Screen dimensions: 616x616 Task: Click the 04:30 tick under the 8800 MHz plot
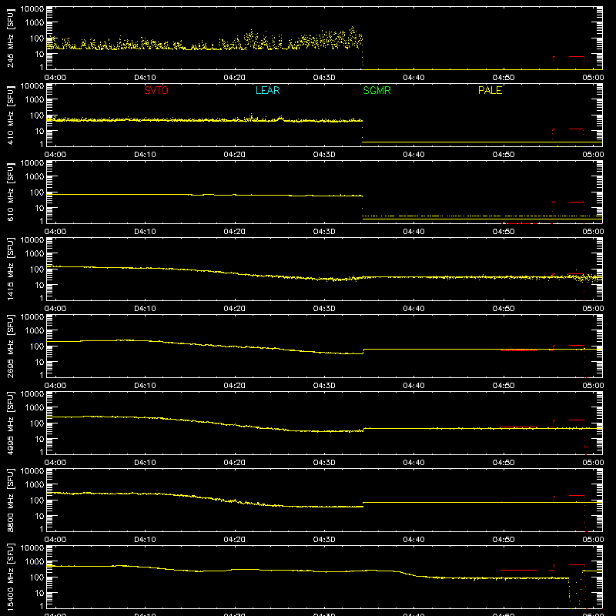324,540
